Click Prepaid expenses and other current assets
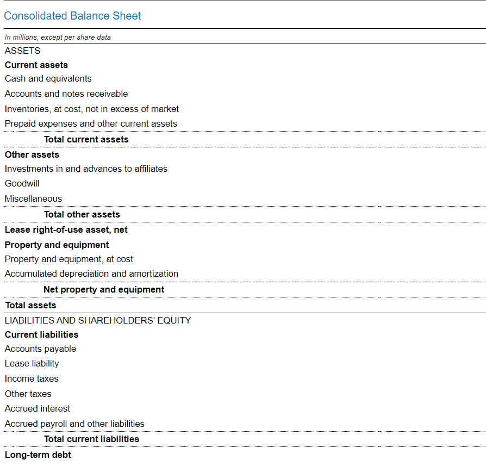The image size is (486, 466). point(91,123)
